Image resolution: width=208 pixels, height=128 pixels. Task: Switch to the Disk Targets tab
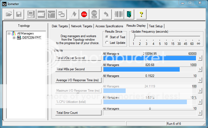[60, 26]
